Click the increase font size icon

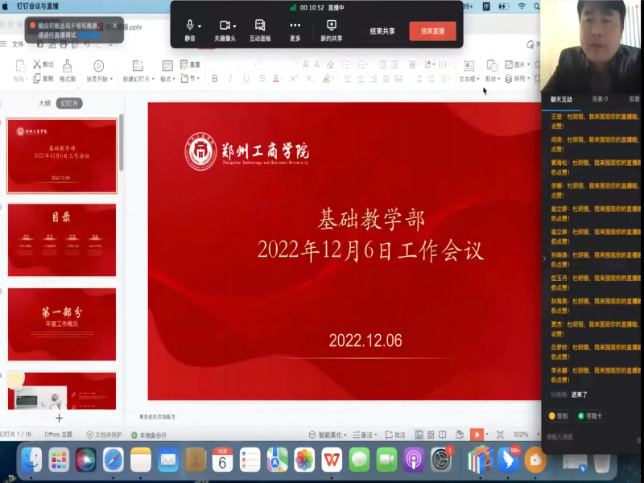click(x=306, y=64)
